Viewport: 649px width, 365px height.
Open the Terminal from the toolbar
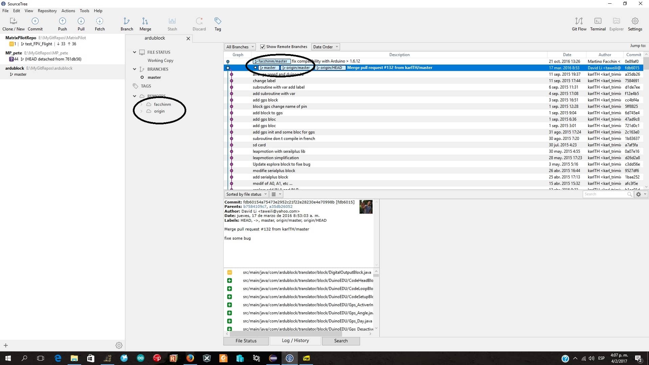pyautogui.click(x=598, y=21)
